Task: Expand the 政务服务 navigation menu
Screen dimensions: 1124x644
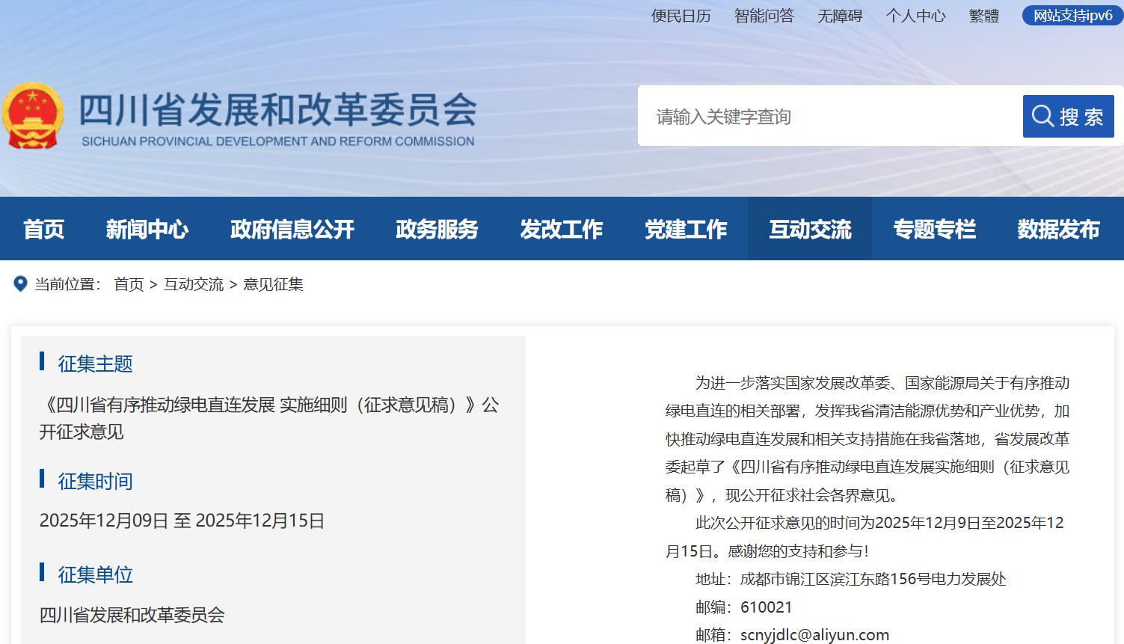Action: 437,229
